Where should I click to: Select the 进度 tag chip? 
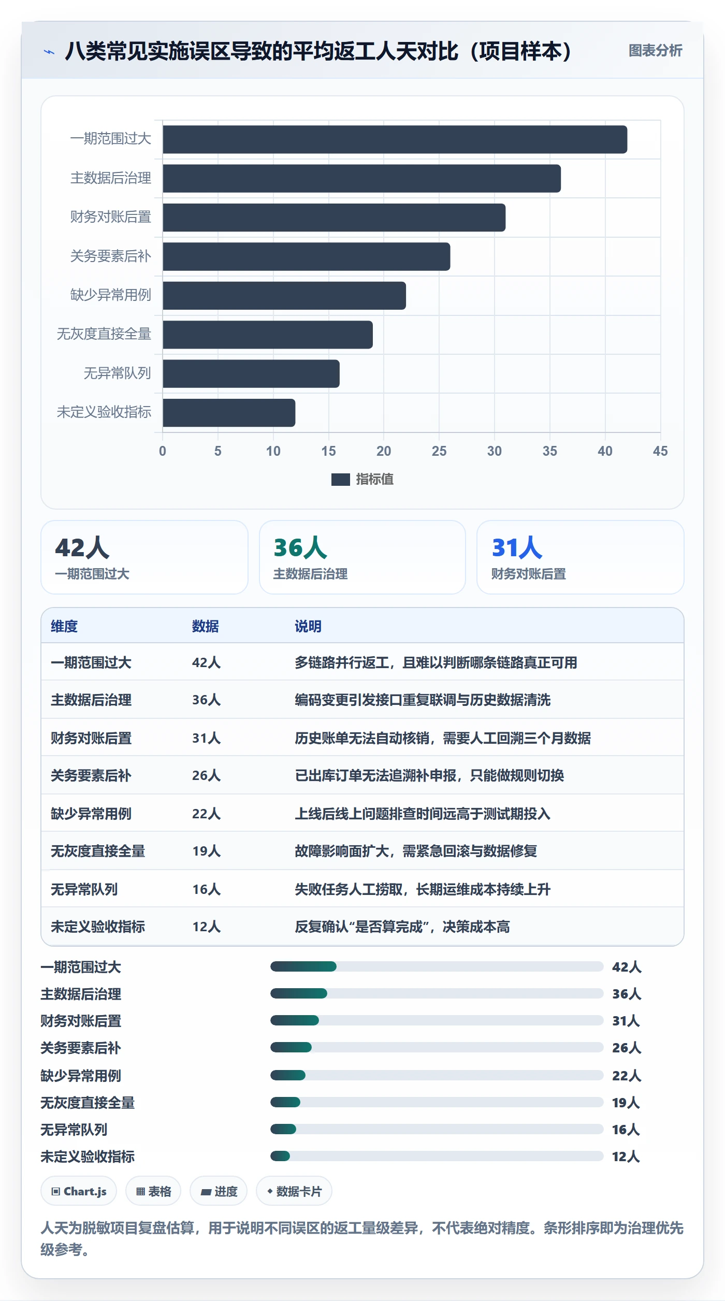coord(219,1191)
